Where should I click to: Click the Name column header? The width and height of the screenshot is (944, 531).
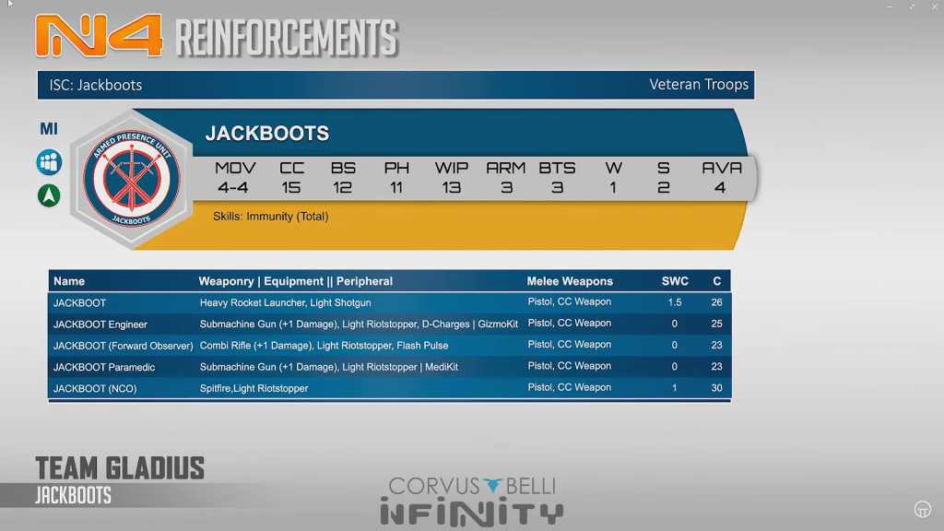69,281
